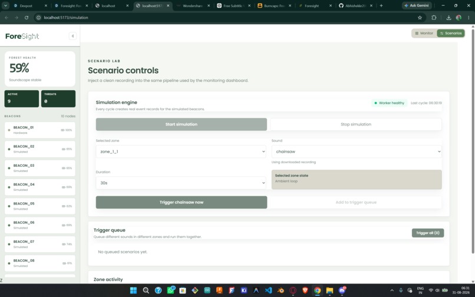Collapse the ForeSight sidebar with arrow icon
The image size is (475, 297).
click(72, 36)
